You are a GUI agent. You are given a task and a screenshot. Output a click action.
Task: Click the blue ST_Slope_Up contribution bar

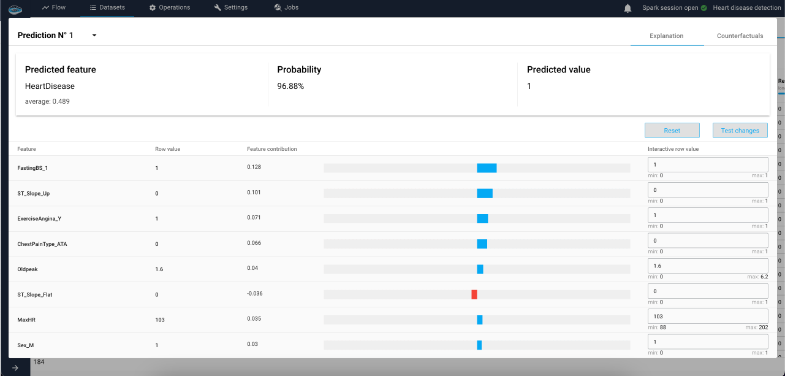(485, 193)
